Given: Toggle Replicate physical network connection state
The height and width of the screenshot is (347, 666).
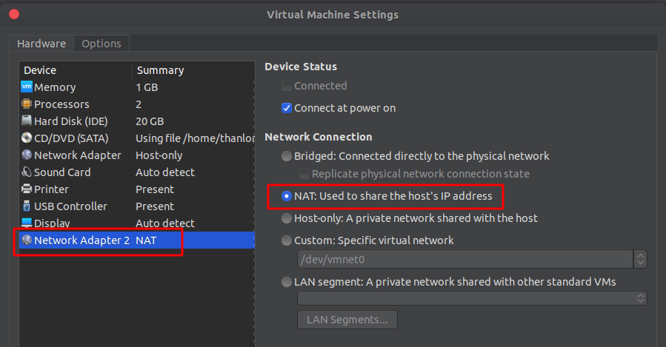Looking at the screenshot, I should (x=304, y=174).
